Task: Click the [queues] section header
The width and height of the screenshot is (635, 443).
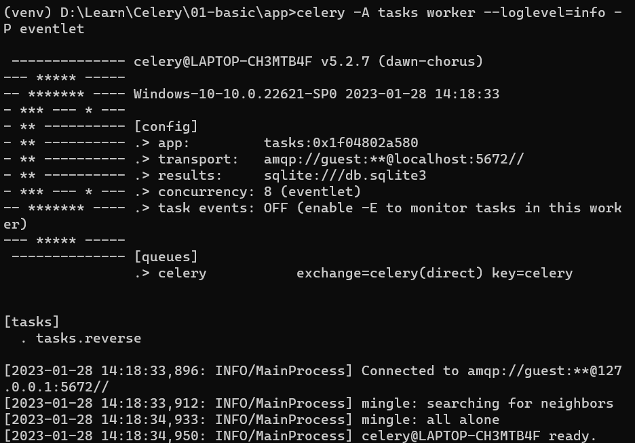Action: point(166,256)
